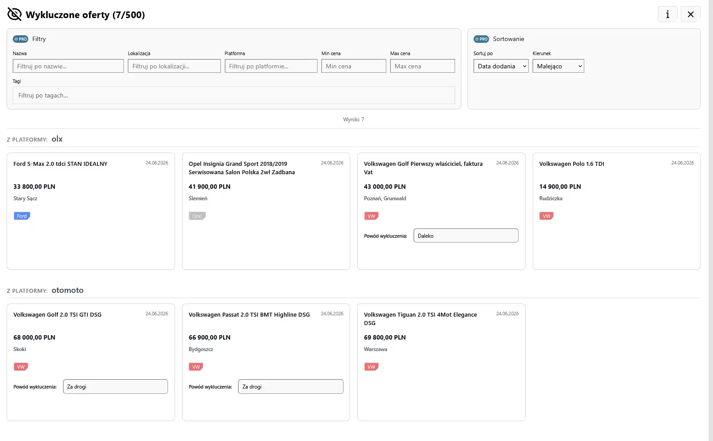Click the VW tag on the Polo 1.6 TDI card
This screenshot has height=441, width=713.
pos(546,216)
